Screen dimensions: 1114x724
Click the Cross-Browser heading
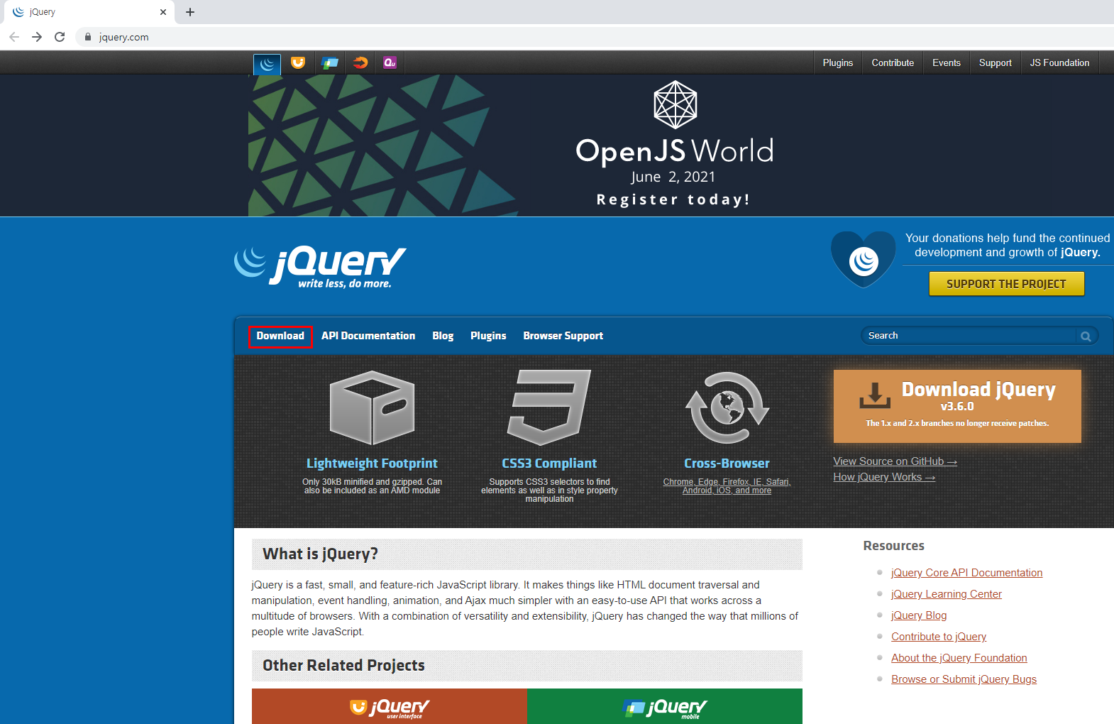727,464
